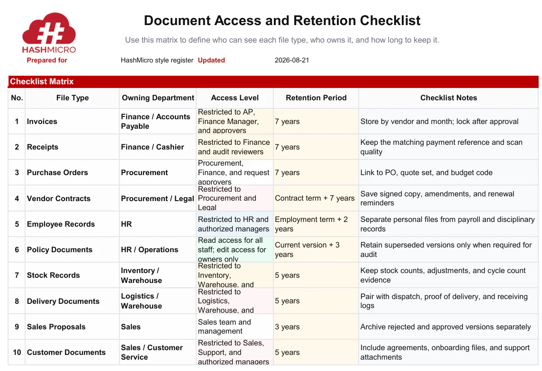Select the 'Receipts' file type cell
The height and width of the screenshot is (371, 542).
[x=72, y=147]
